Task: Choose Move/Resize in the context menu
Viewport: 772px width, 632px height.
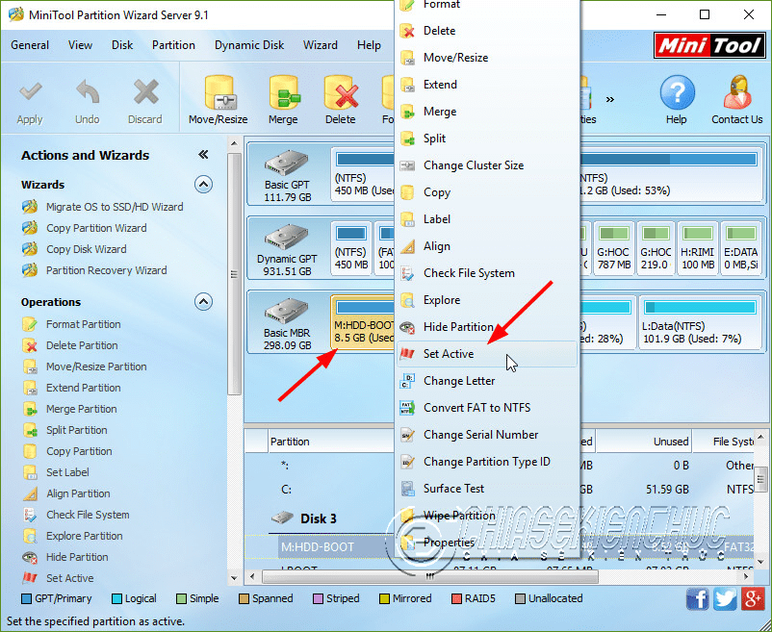Action: click(x=486, y=58)
